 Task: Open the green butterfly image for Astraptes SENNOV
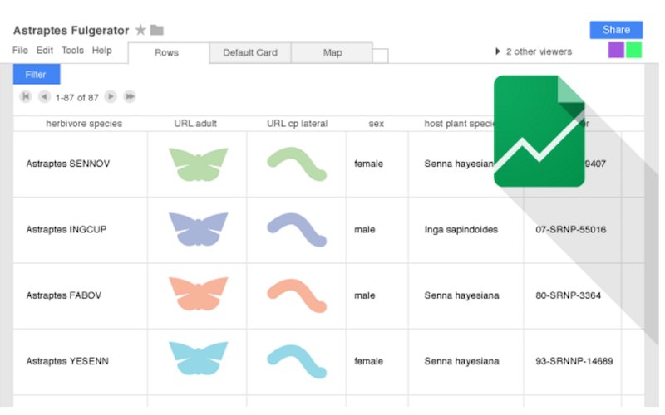click(198, 164)
